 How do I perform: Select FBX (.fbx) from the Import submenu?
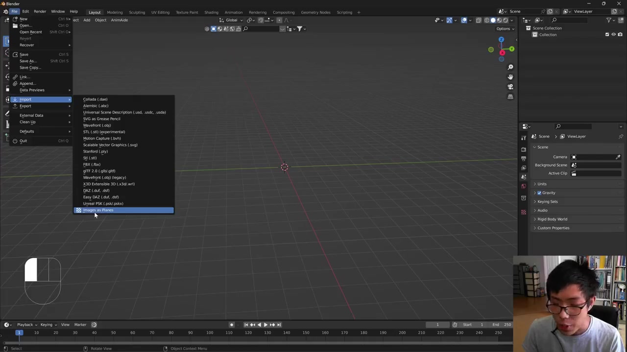coord(92,164)
